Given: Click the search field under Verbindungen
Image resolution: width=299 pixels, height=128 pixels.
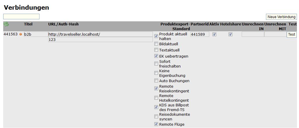Looking at the screenshot, I should [21, 17].
